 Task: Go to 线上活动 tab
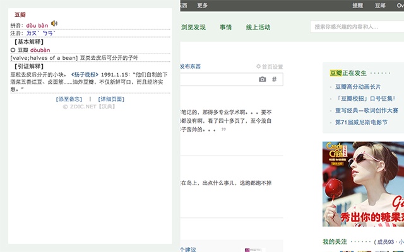(x=258, y=27)
